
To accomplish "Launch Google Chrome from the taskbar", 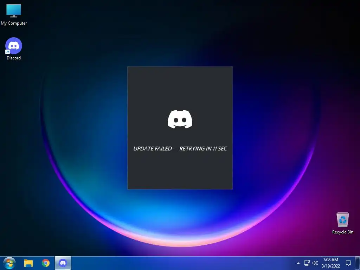I will (46, 263).
